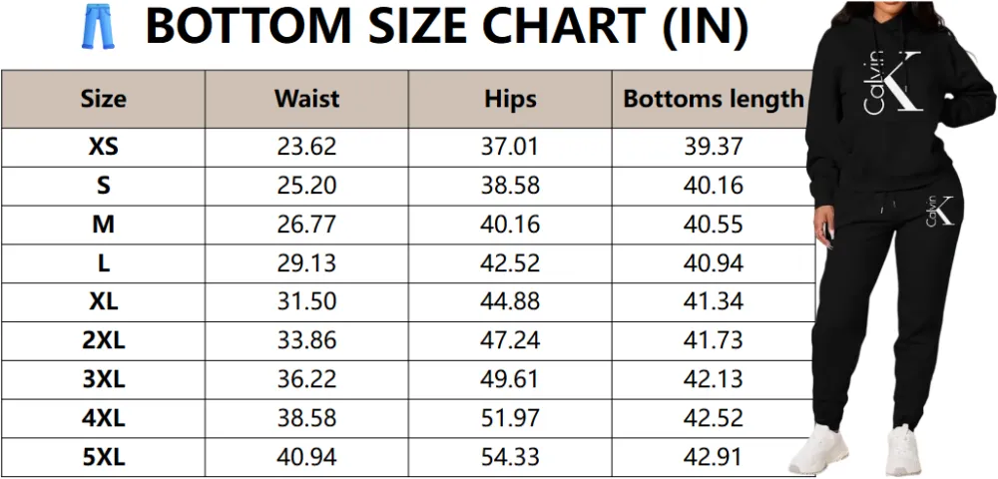Select the hips value 37.01
Viewport: 998px width, 479px height.
[510, 147]
